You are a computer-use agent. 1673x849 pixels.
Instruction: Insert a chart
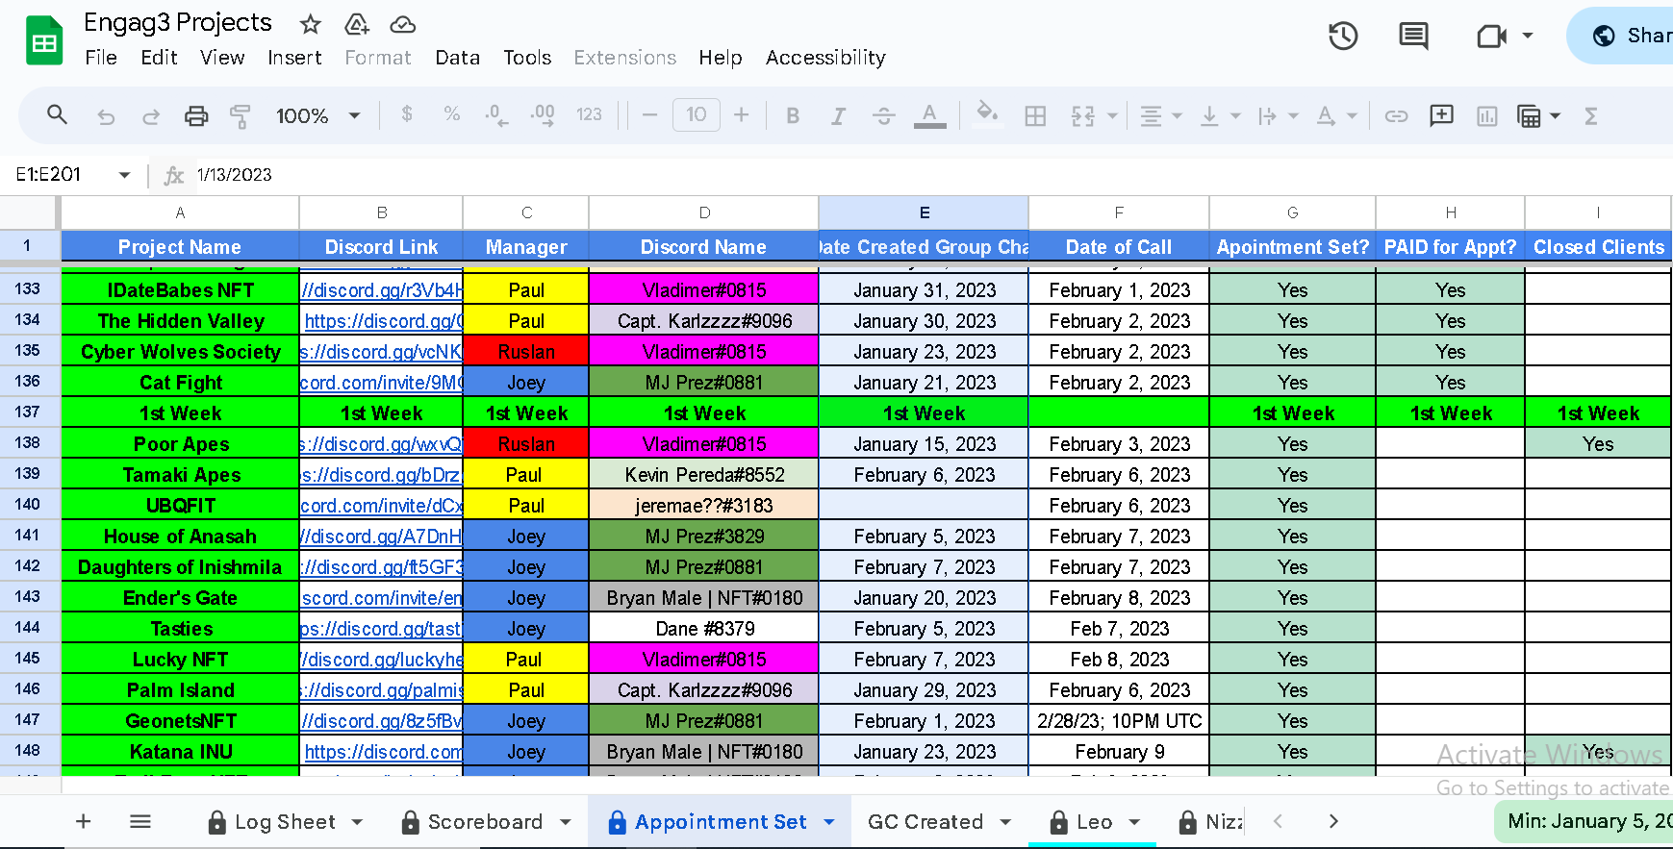[x=1487, y=116]
